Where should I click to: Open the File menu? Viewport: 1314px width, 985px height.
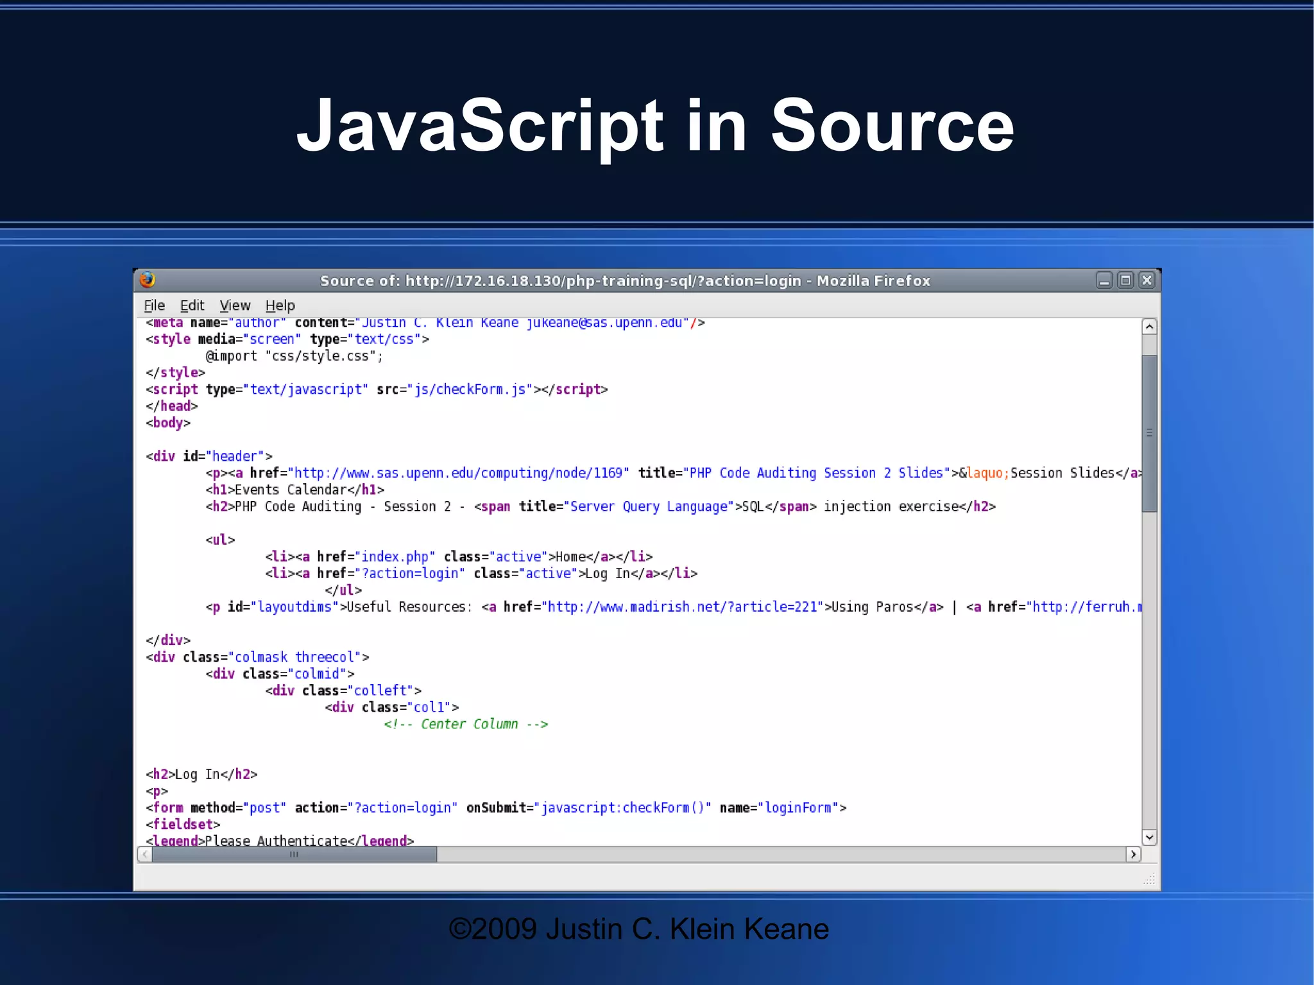(x=154, y=305)
